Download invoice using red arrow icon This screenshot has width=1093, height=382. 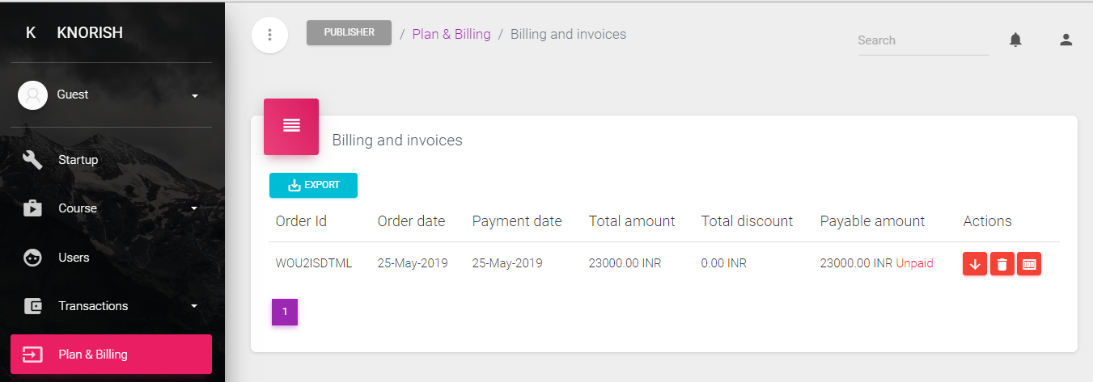975,264
